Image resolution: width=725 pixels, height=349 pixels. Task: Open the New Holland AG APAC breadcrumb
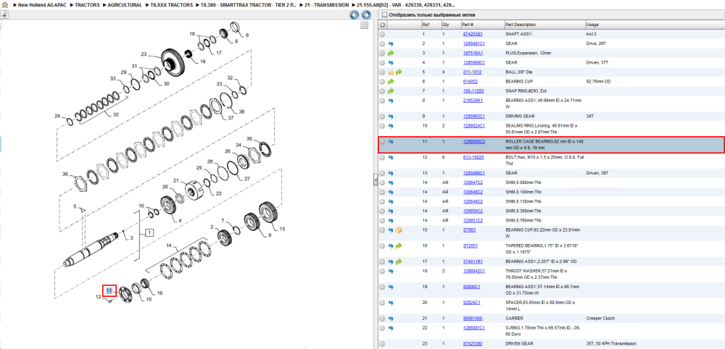pos(44,4)
